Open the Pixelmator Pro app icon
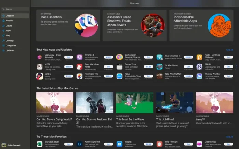Viewport: 239px width, 149px height. click(80, 76)
